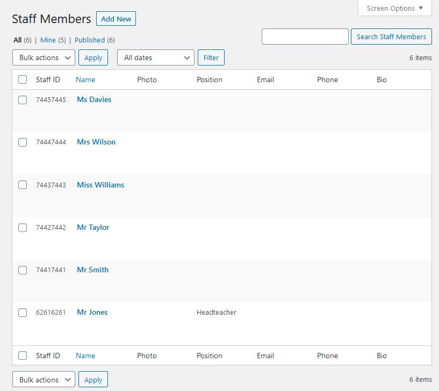Tick the checkbox beside Mr Jones
This screenshot has width=439, height=391.
(23, 313)
